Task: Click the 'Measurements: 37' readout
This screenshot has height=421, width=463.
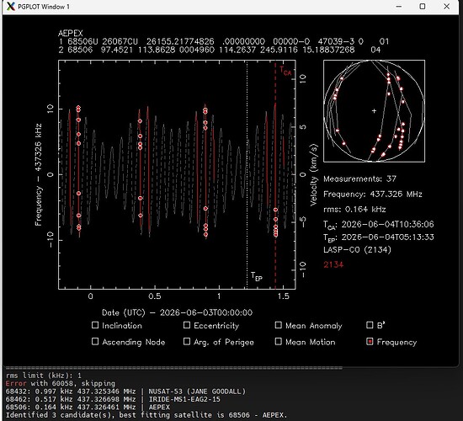Action: pyautogui.click(x=359, y=179)
